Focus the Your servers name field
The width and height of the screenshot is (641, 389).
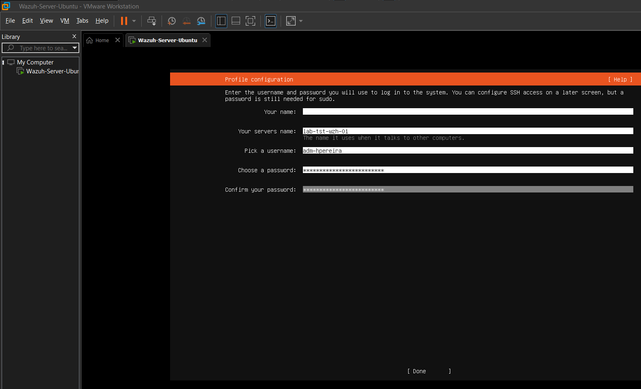click(468, 131)
